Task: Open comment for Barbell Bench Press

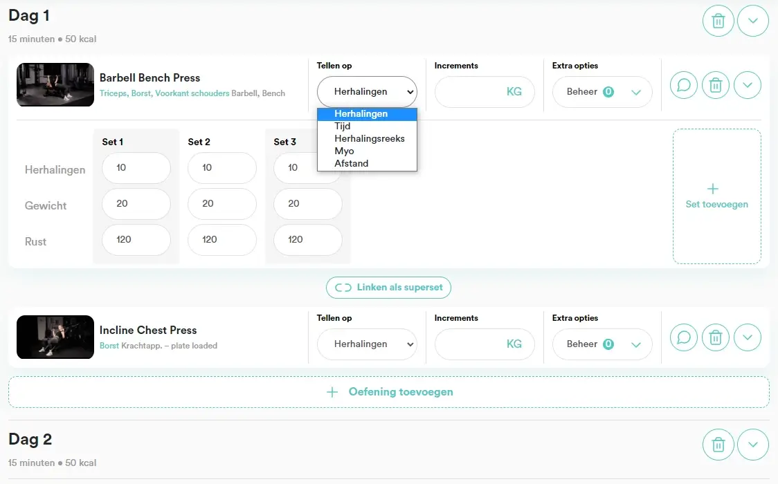Action: coord(684,86)
